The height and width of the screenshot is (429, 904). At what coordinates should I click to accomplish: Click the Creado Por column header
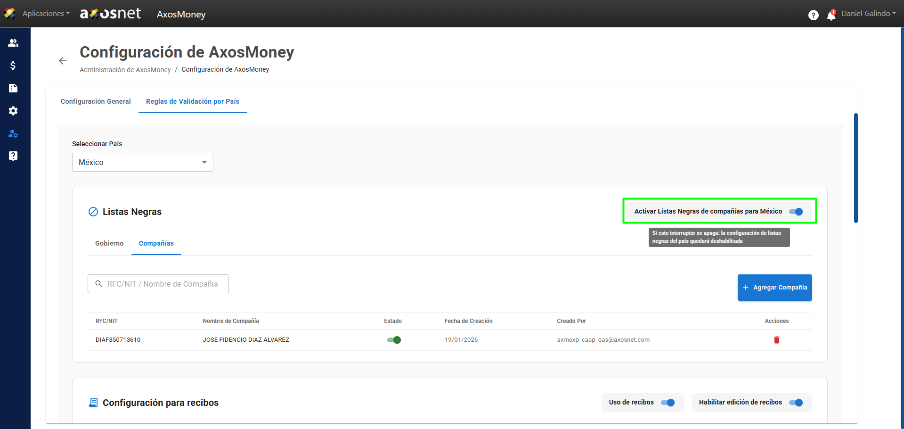pyautogui.click(x=571, y=321)
